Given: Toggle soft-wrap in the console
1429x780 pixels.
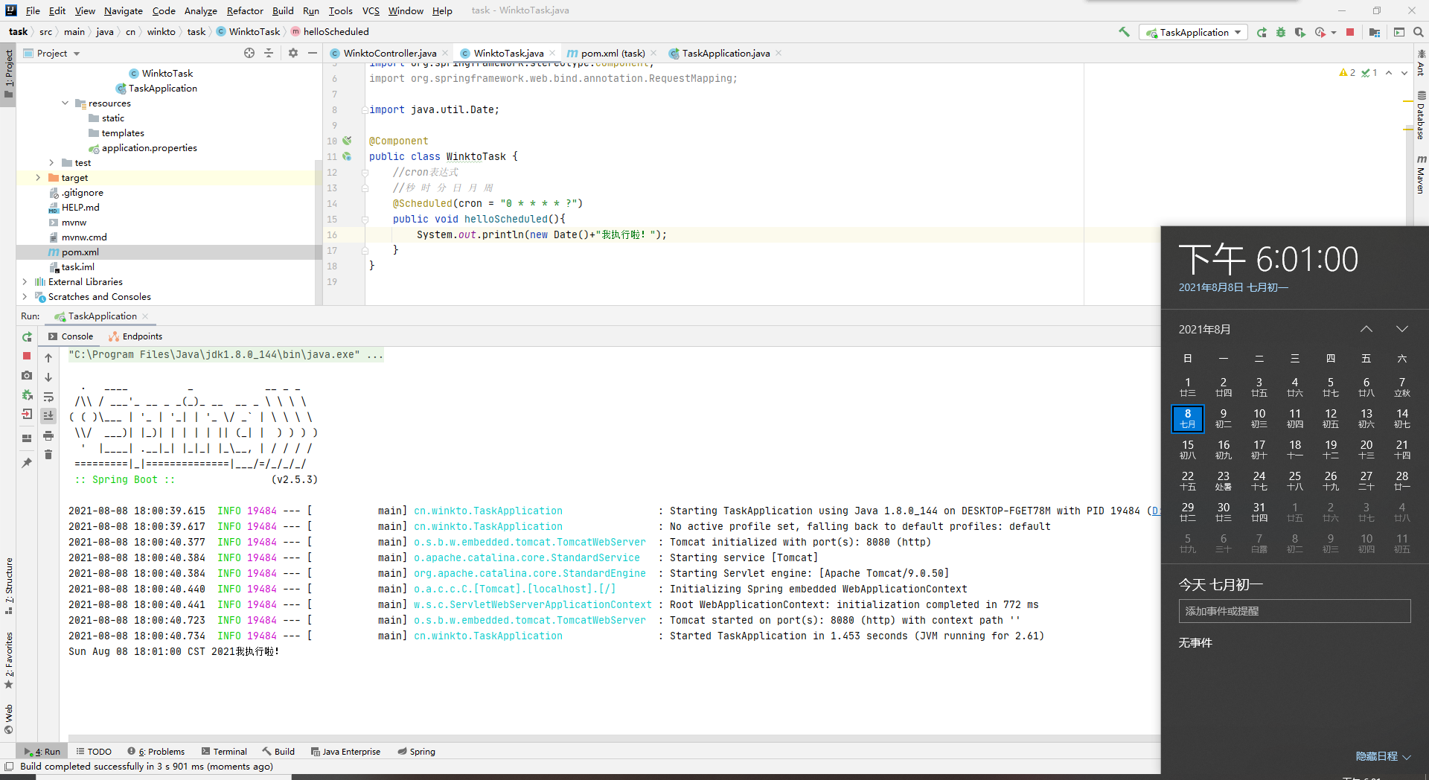Looking at the screenshot, I should click(48, 397).
